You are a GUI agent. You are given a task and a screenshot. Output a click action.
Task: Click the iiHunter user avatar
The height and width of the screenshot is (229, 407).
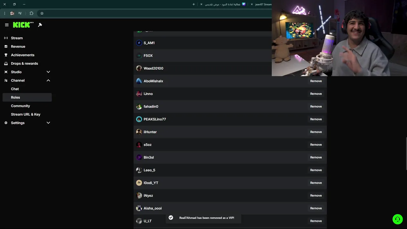click(139, 132)
